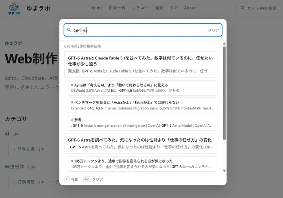Click the green ゆまラボ breadcrumb text
The height and width of the screenshot is (198, 283).
(13, 43)
